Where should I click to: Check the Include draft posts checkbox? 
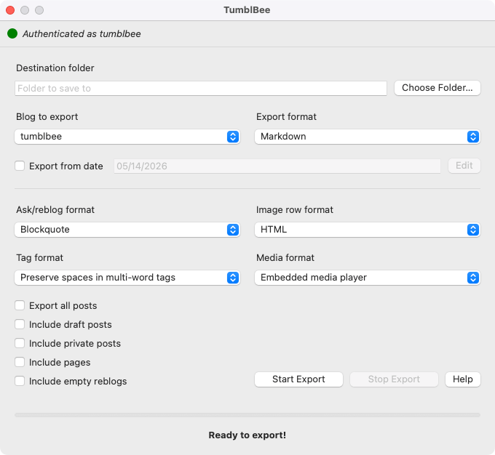20,324
